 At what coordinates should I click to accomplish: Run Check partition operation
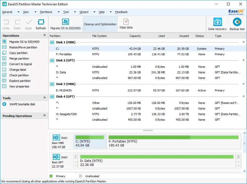pyautogui.click(x=19, y=75)
